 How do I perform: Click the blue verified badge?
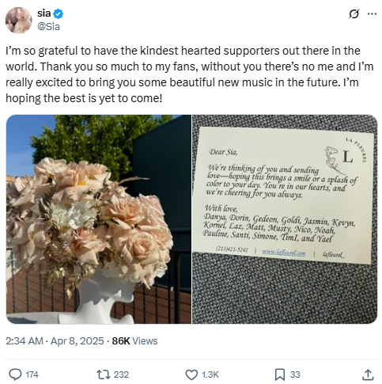[59, 13]
